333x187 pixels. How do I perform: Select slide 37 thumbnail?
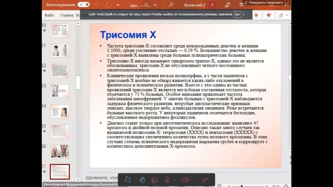click(x=60, y=172)
